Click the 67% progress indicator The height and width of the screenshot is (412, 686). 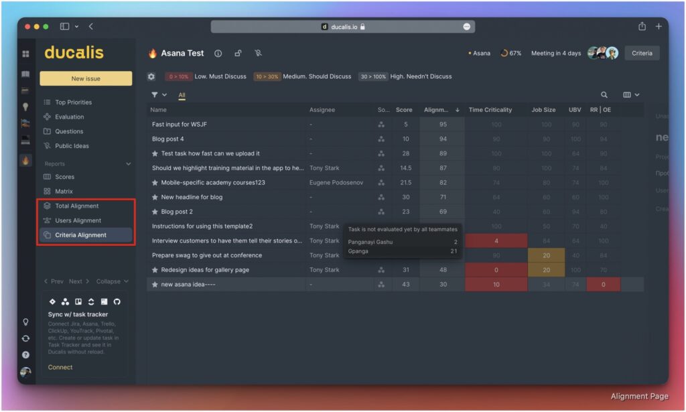(510, 54)
